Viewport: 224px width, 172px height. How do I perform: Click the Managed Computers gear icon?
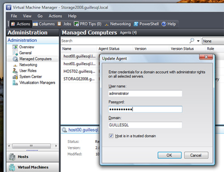tap(15, 59)
